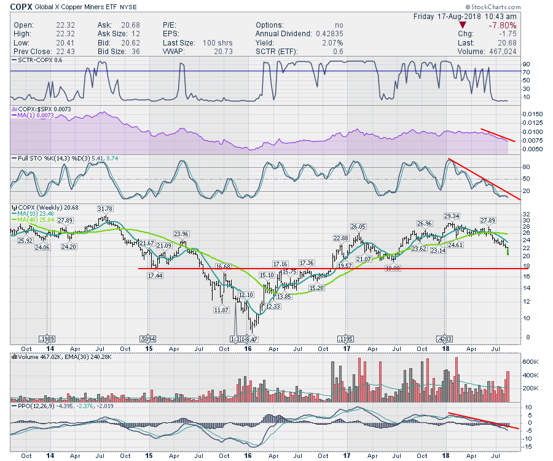The height and width of the screenshot is (461, 553).
Task: Click the 22.88 price label
Action: pos(341,238)
